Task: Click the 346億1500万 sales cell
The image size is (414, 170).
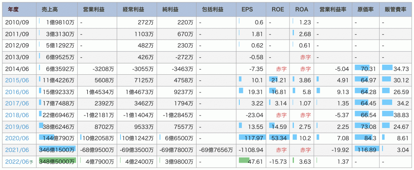Action: tap(57, 149)
